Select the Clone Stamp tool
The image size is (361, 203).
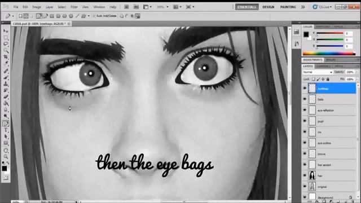[6, 84]
